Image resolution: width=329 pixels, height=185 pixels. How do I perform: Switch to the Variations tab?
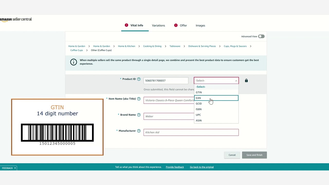[x=158, y=25]
